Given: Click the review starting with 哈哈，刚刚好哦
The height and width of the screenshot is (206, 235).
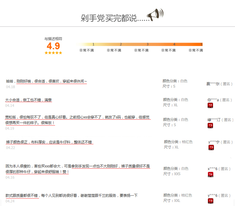Looking at the screenshot, I should pos(46,81).
